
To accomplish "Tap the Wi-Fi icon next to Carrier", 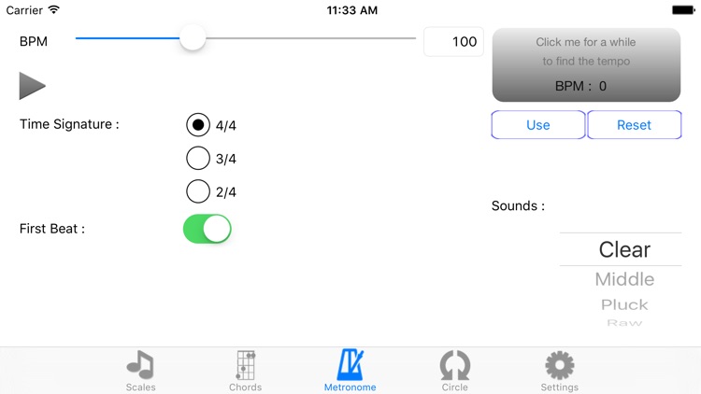I will coord(53,10).
